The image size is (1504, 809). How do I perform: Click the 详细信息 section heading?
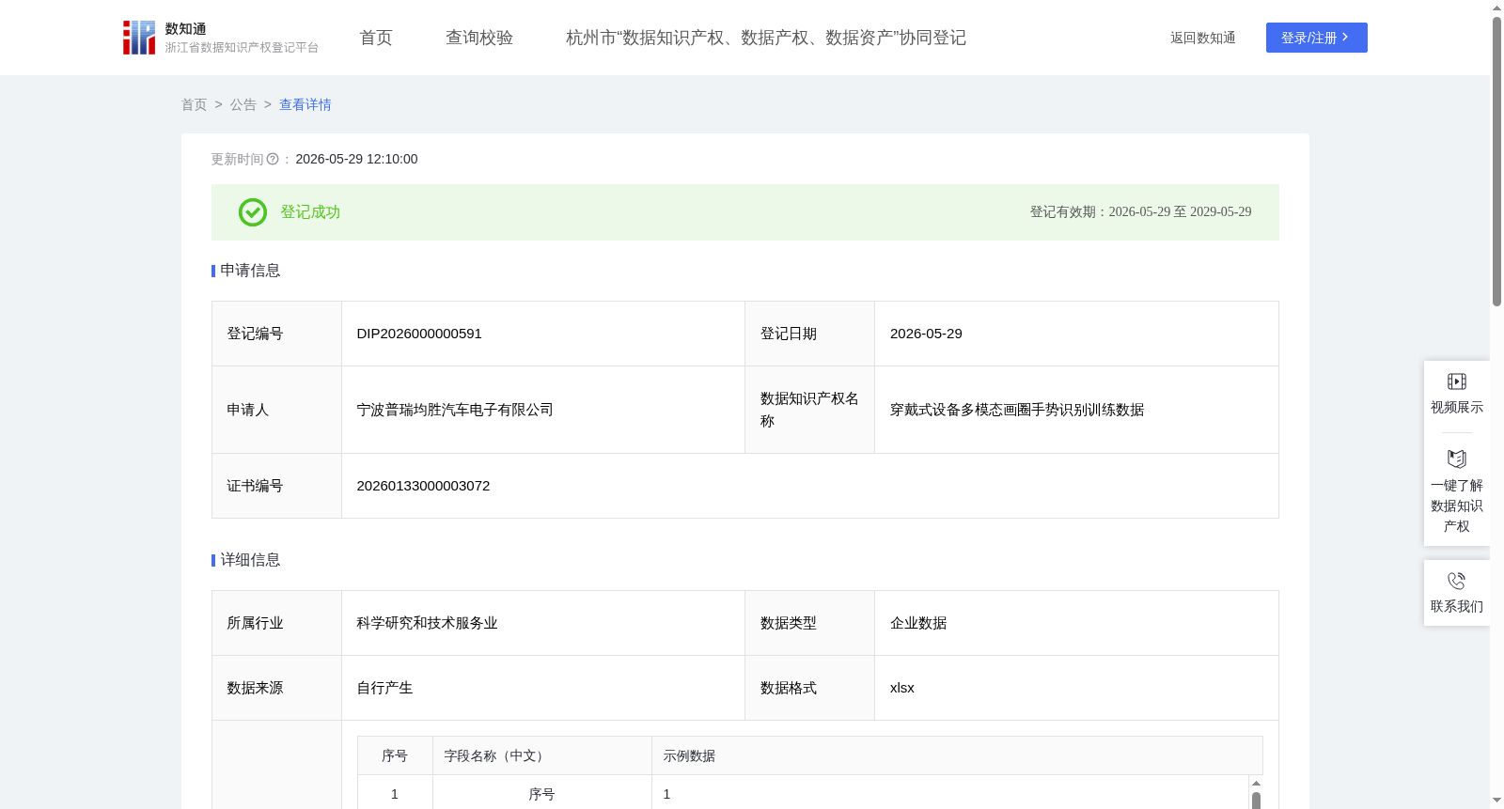pos(250,560)
